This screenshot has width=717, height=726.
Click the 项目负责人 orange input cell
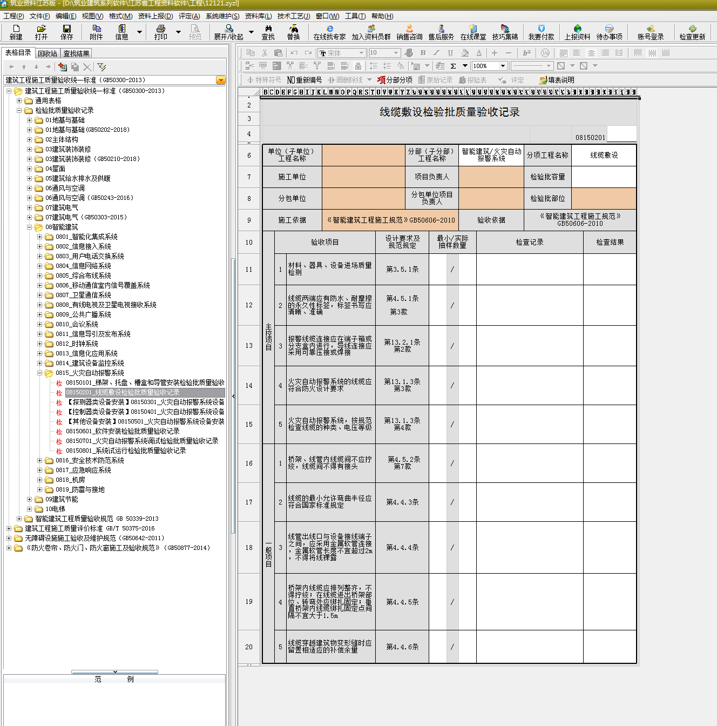[x=491, y=177]
